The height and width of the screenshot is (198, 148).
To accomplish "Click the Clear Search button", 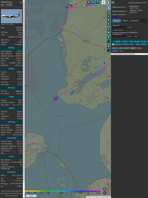I will coord(119,30).
